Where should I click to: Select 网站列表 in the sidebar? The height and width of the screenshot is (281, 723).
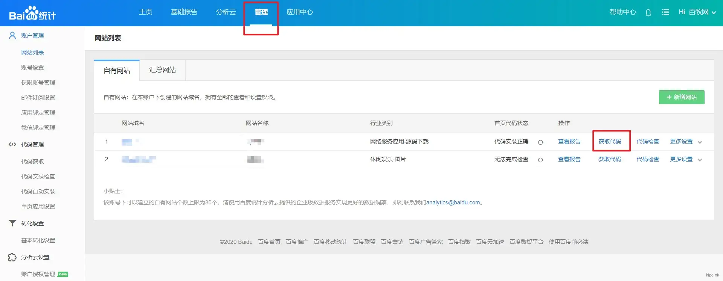pos(32,53)
